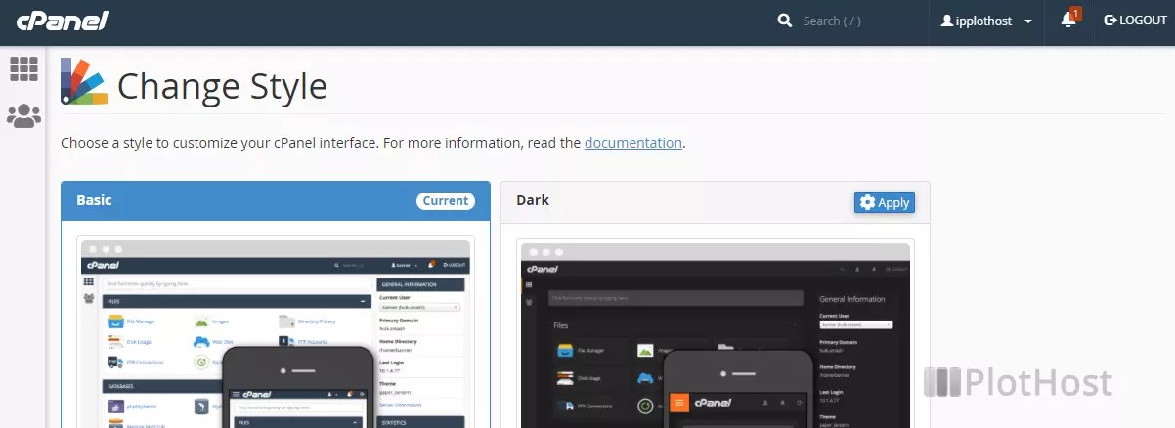This screenshot has width=1175, height=428.
Task: Open the home grid icon in sidebar
Action: coord(23,68)
